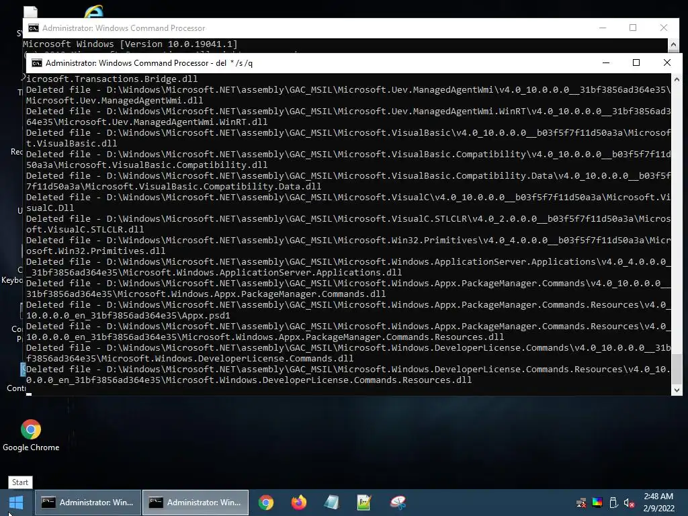Click the front console scrollbar thumb
Screen dimensions: 688x516
point(677,368)
